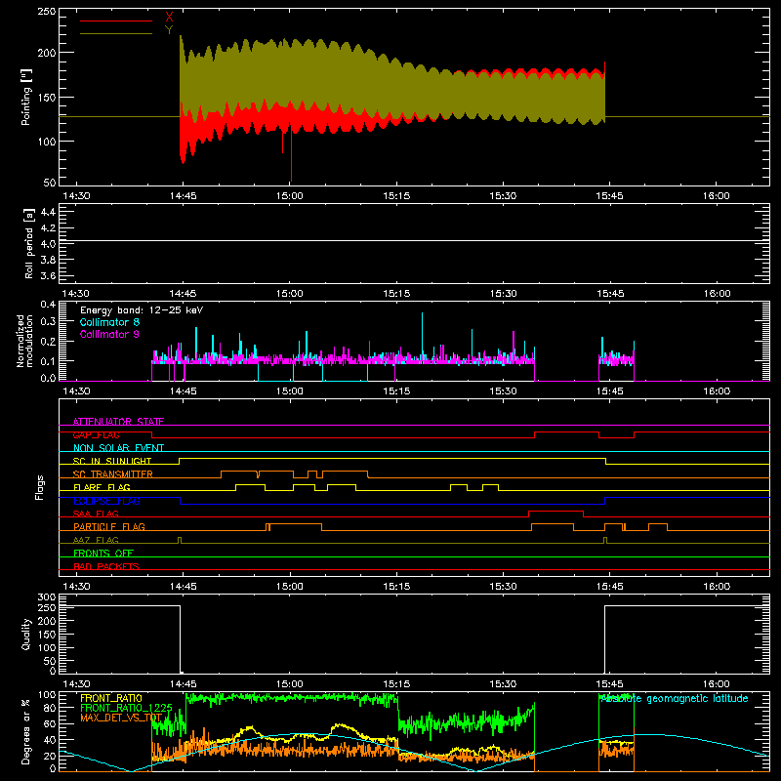Viewport: 781px width, 781px height.
Task: Click the AAZ_FLAG label
Action: 96,540
